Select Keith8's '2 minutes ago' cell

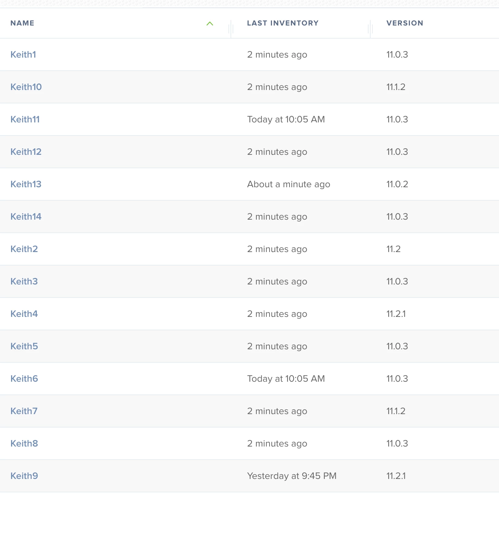pyautogui.click(x=277, y=444)
